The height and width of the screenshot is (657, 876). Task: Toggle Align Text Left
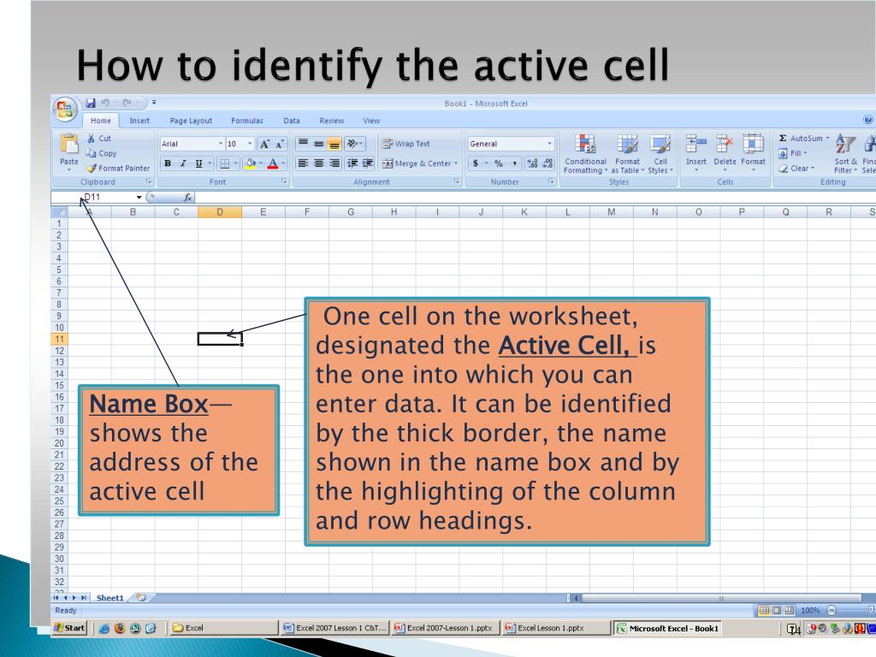pos(303,163)
